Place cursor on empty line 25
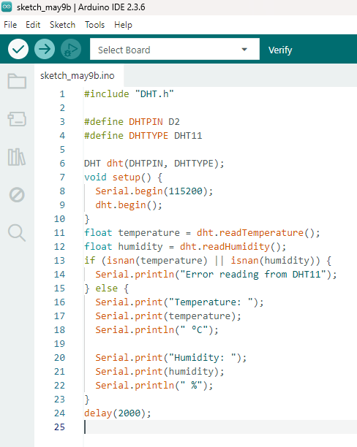Viewport: 357px width, 447px height. [x=220, y=427]
